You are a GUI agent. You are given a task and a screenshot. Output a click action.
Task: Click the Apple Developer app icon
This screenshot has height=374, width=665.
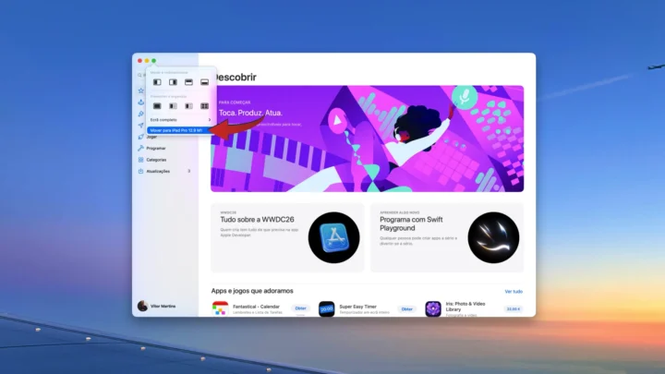point(333,237)
